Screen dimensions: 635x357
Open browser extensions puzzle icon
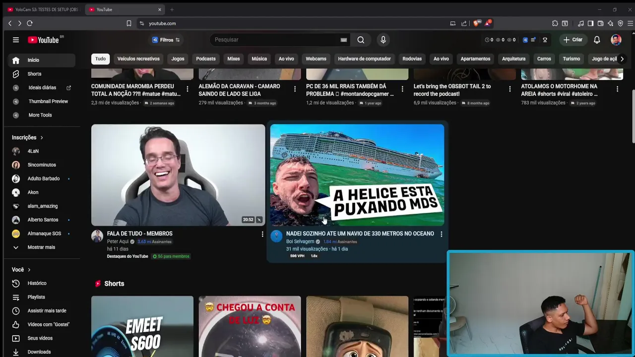point(555,23)
